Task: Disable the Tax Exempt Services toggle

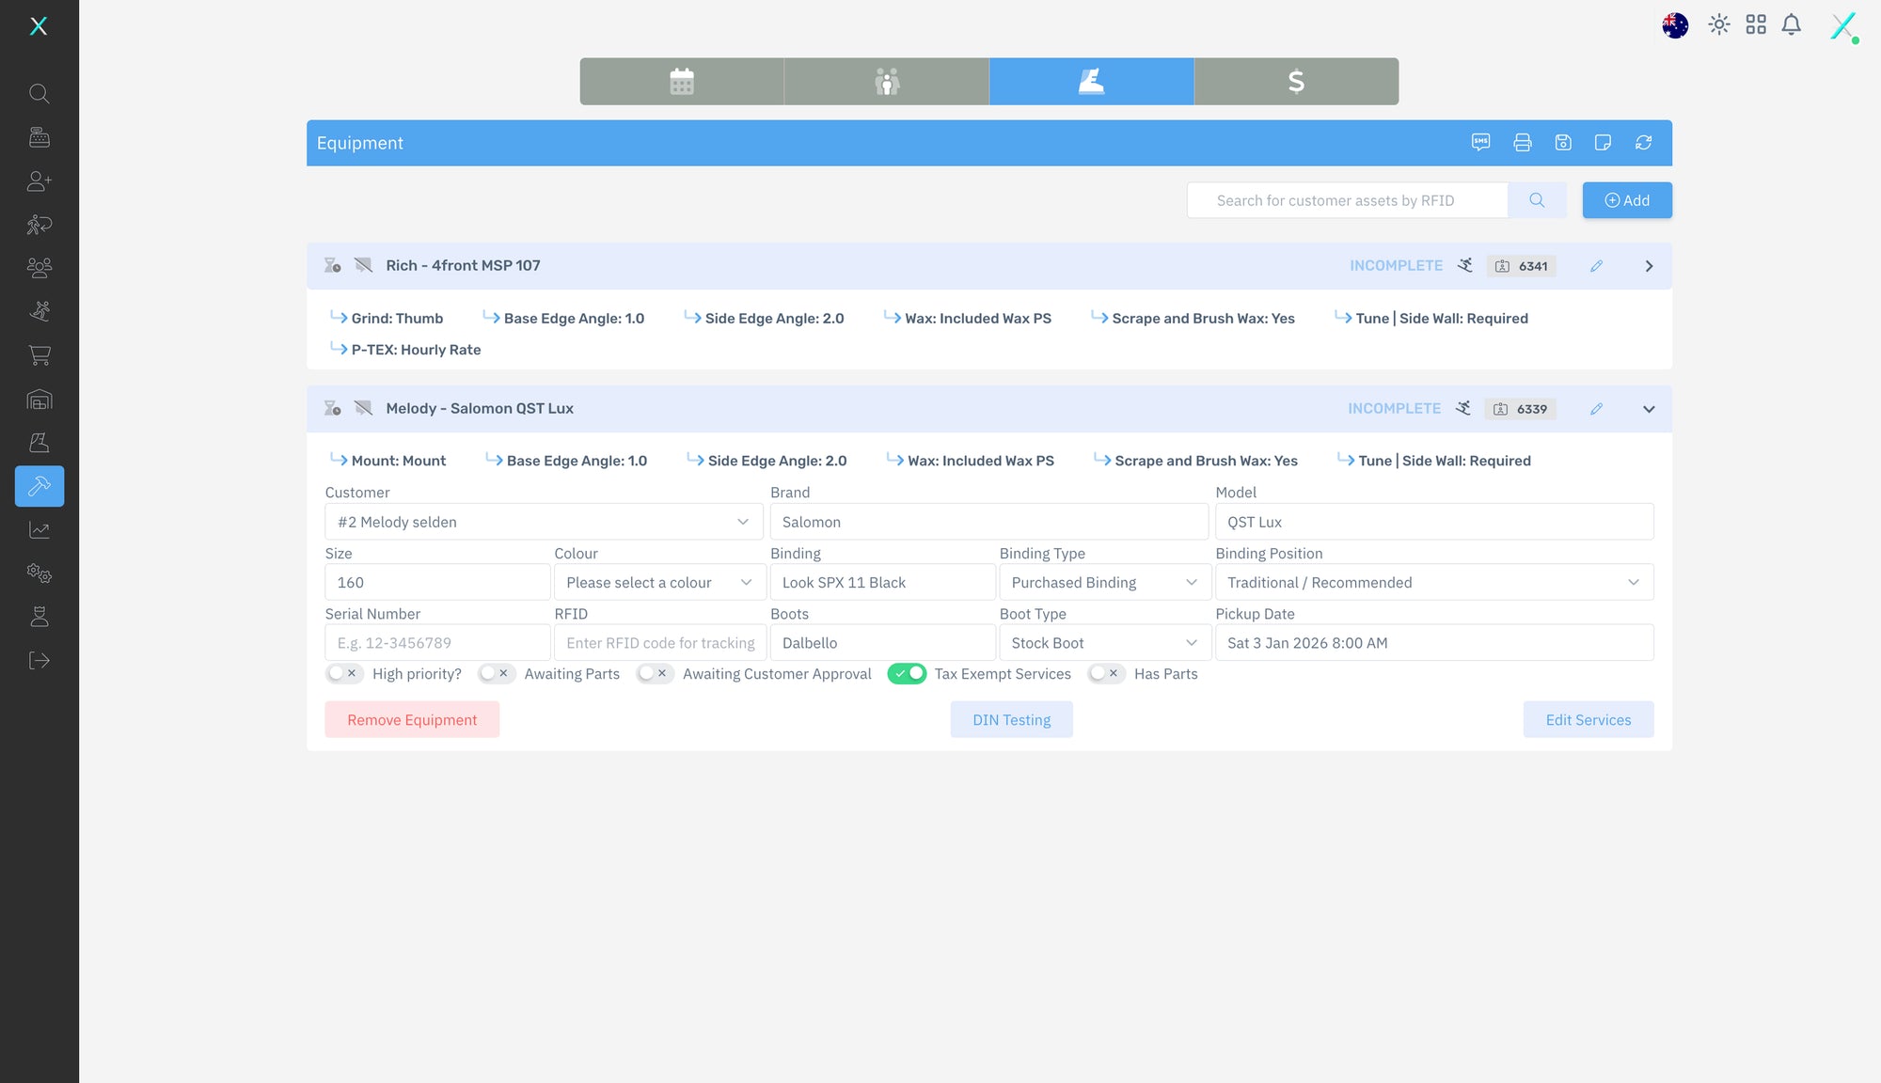Action: (907, 674)
